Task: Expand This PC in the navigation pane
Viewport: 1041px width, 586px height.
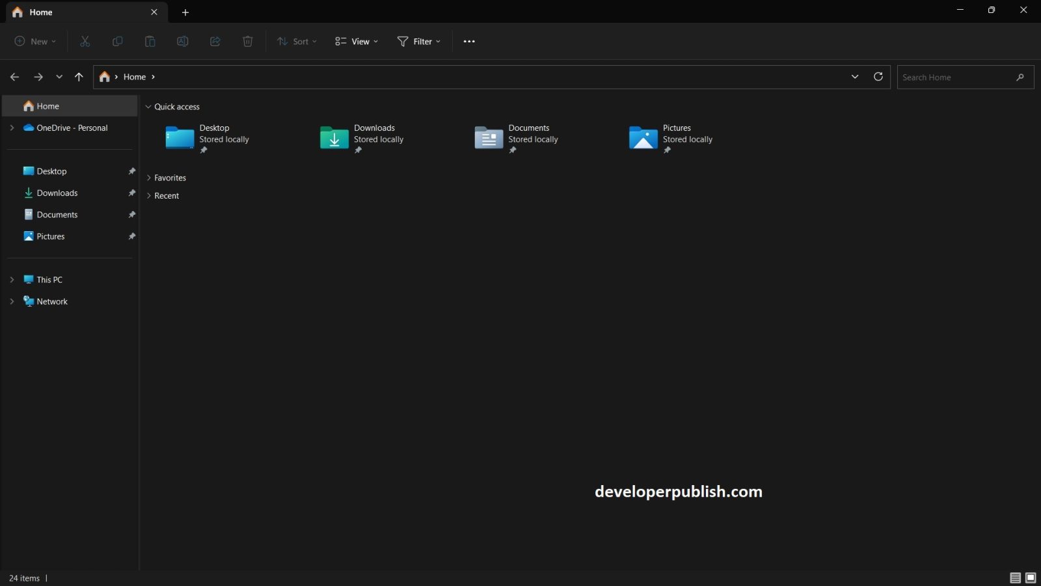Action: (11, 279)
